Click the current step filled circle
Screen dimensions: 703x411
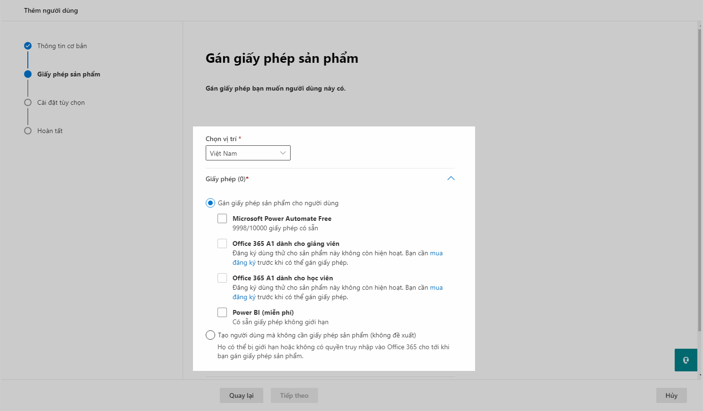coord(28,74)
